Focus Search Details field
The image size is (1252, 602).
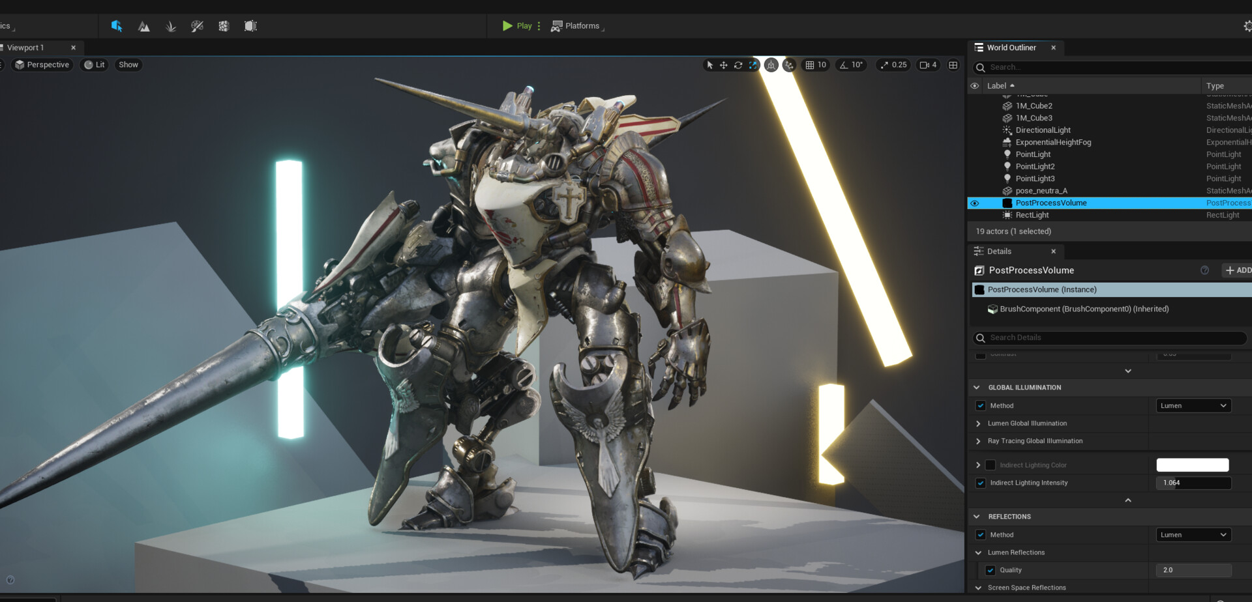pyautogui.click(x=1110, y=337)
